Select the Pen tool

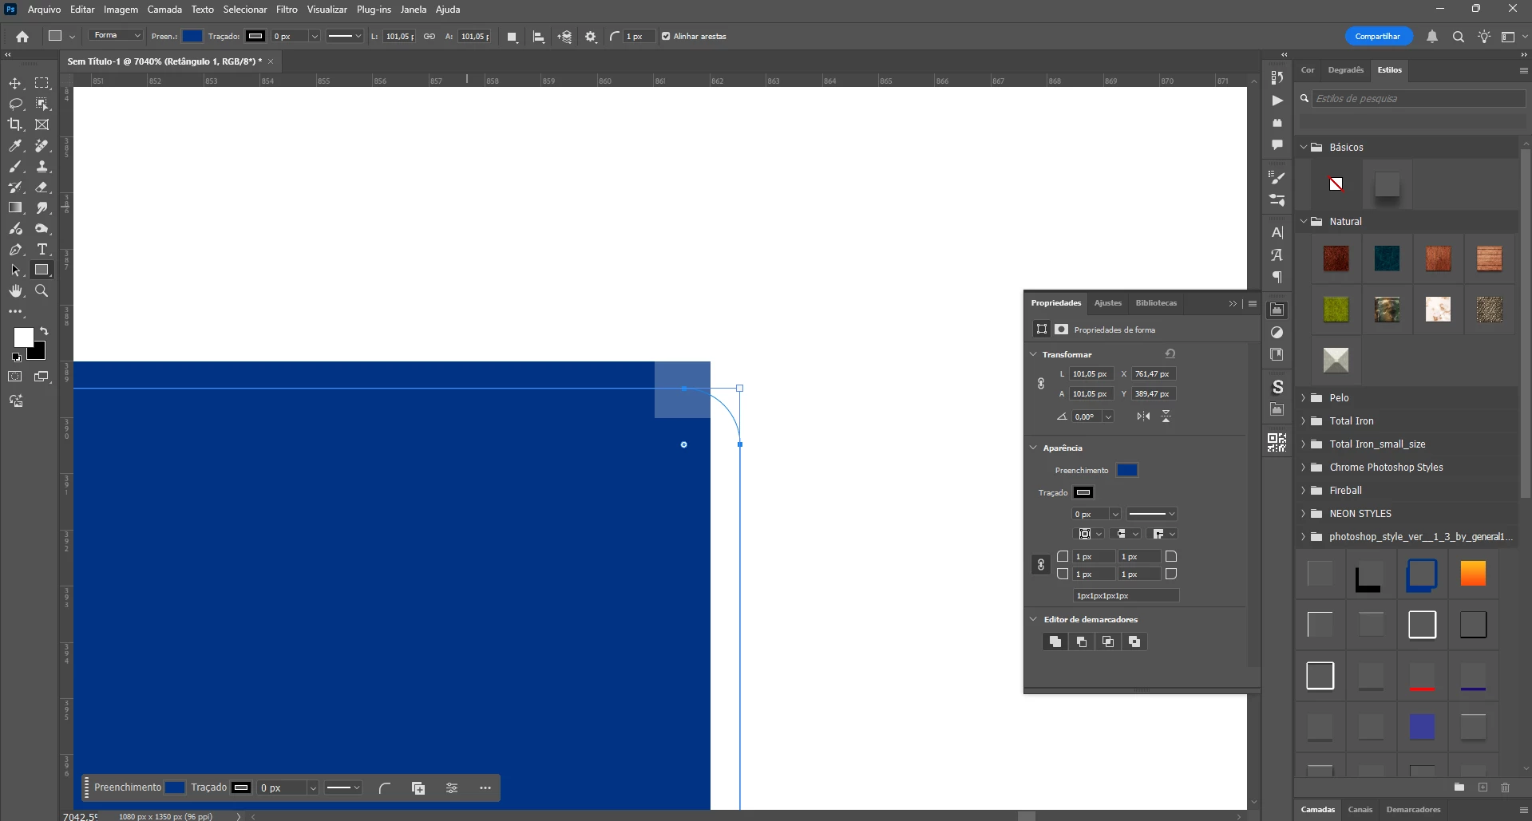tap(15, 250)
